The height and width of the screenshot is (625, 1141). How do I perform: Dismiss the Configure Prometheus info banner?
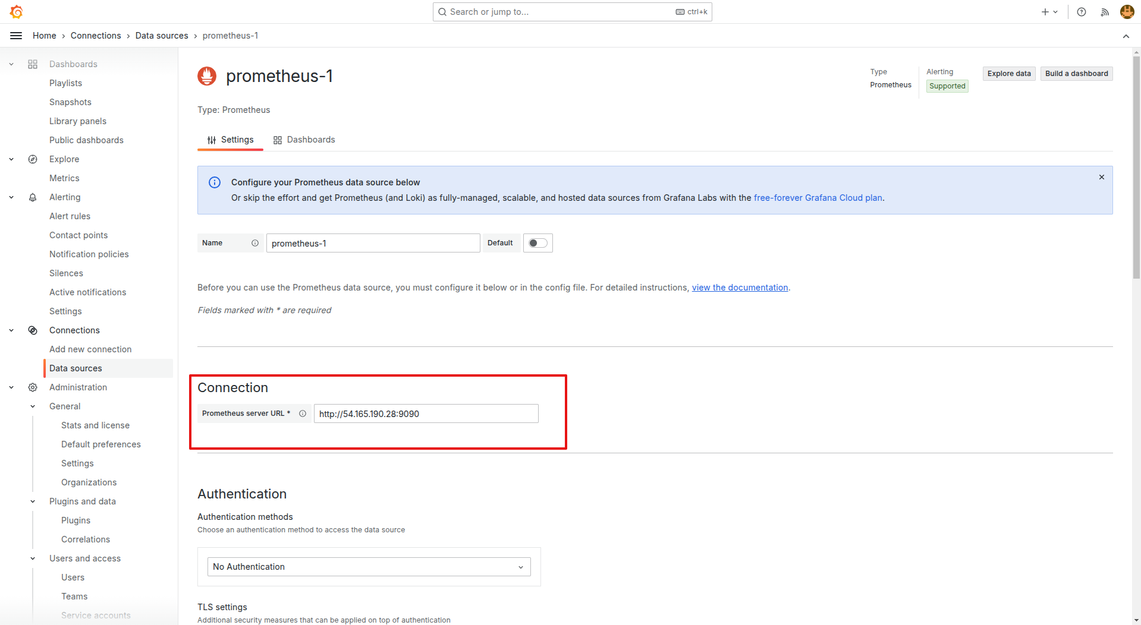[x=1102, y=177]
